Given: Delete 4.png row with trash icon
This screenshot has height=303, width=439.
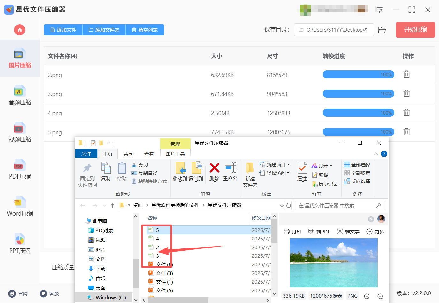Looking at the screenshot, I should (406, 113).
